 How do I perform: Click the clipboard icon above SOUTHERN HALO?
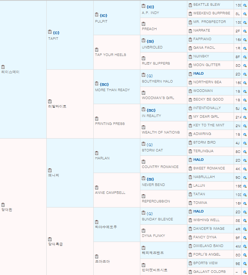point(143,75)
